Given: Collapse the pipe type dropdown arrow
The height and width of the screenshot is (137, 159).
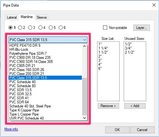Looking at the screenshot, I should click(85, 40).
